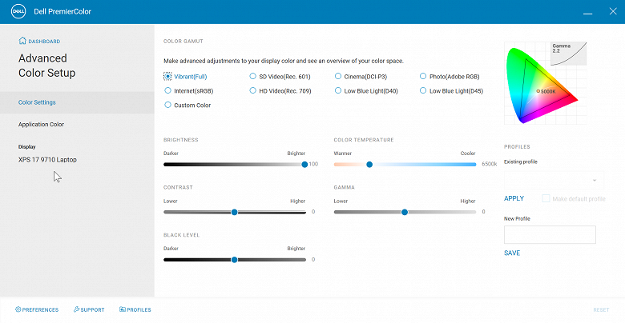Open Preferences gear icon

click(18, 309)
